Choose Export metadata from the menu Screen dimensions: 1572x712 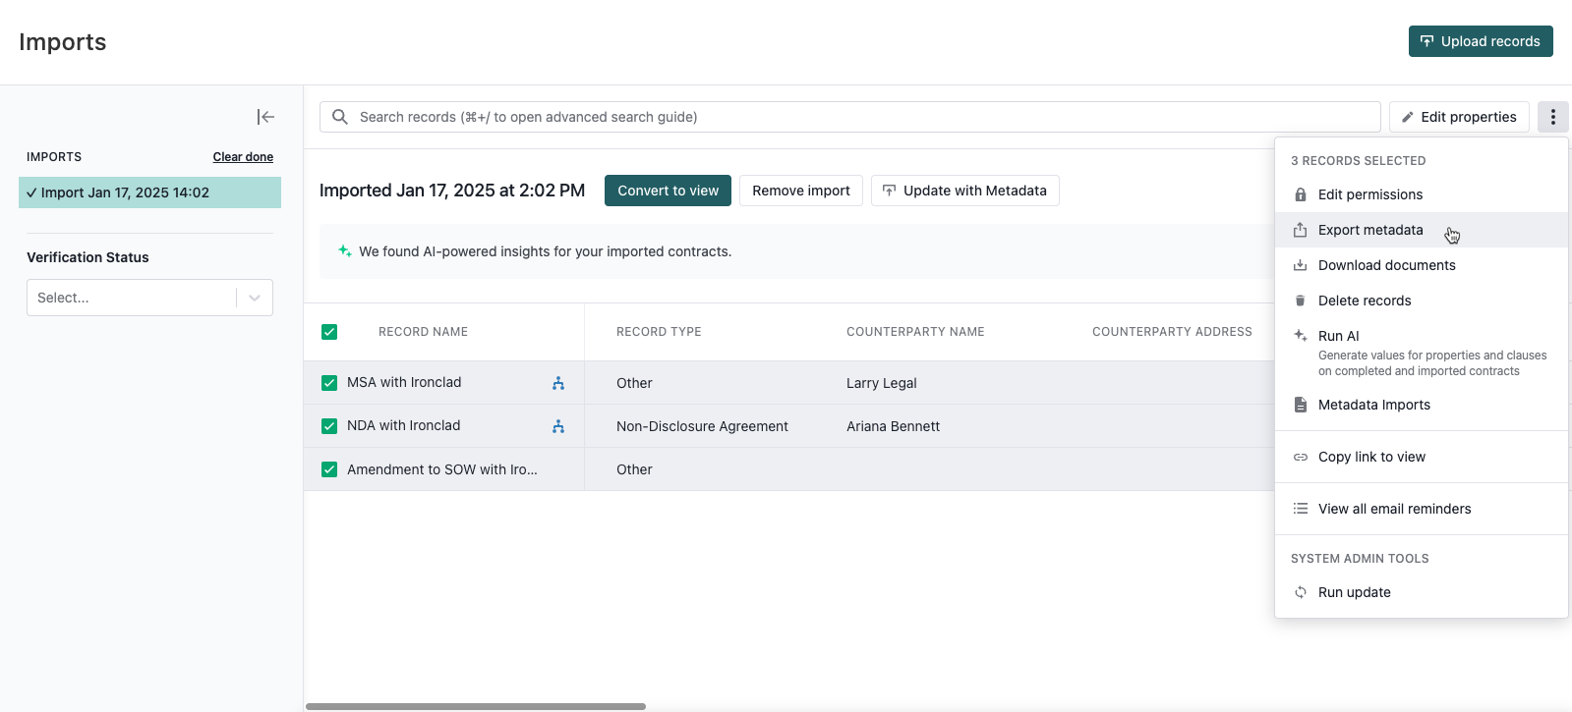pyautogui.click(x=1422, y=230)
